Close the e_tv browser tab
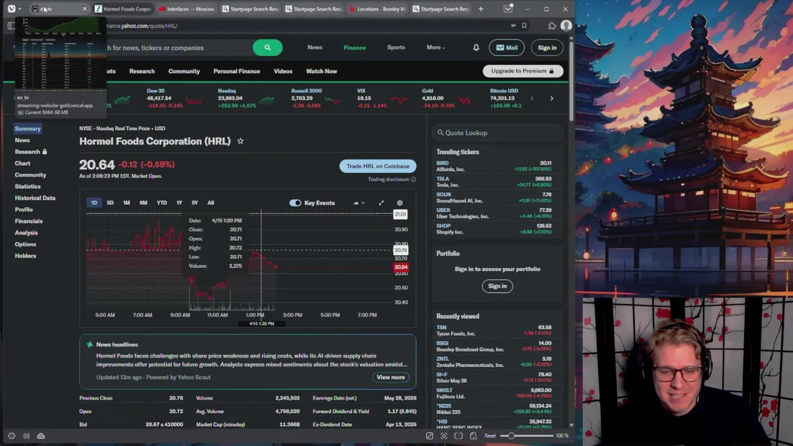 pyautogui.click(x=84, y=9)
